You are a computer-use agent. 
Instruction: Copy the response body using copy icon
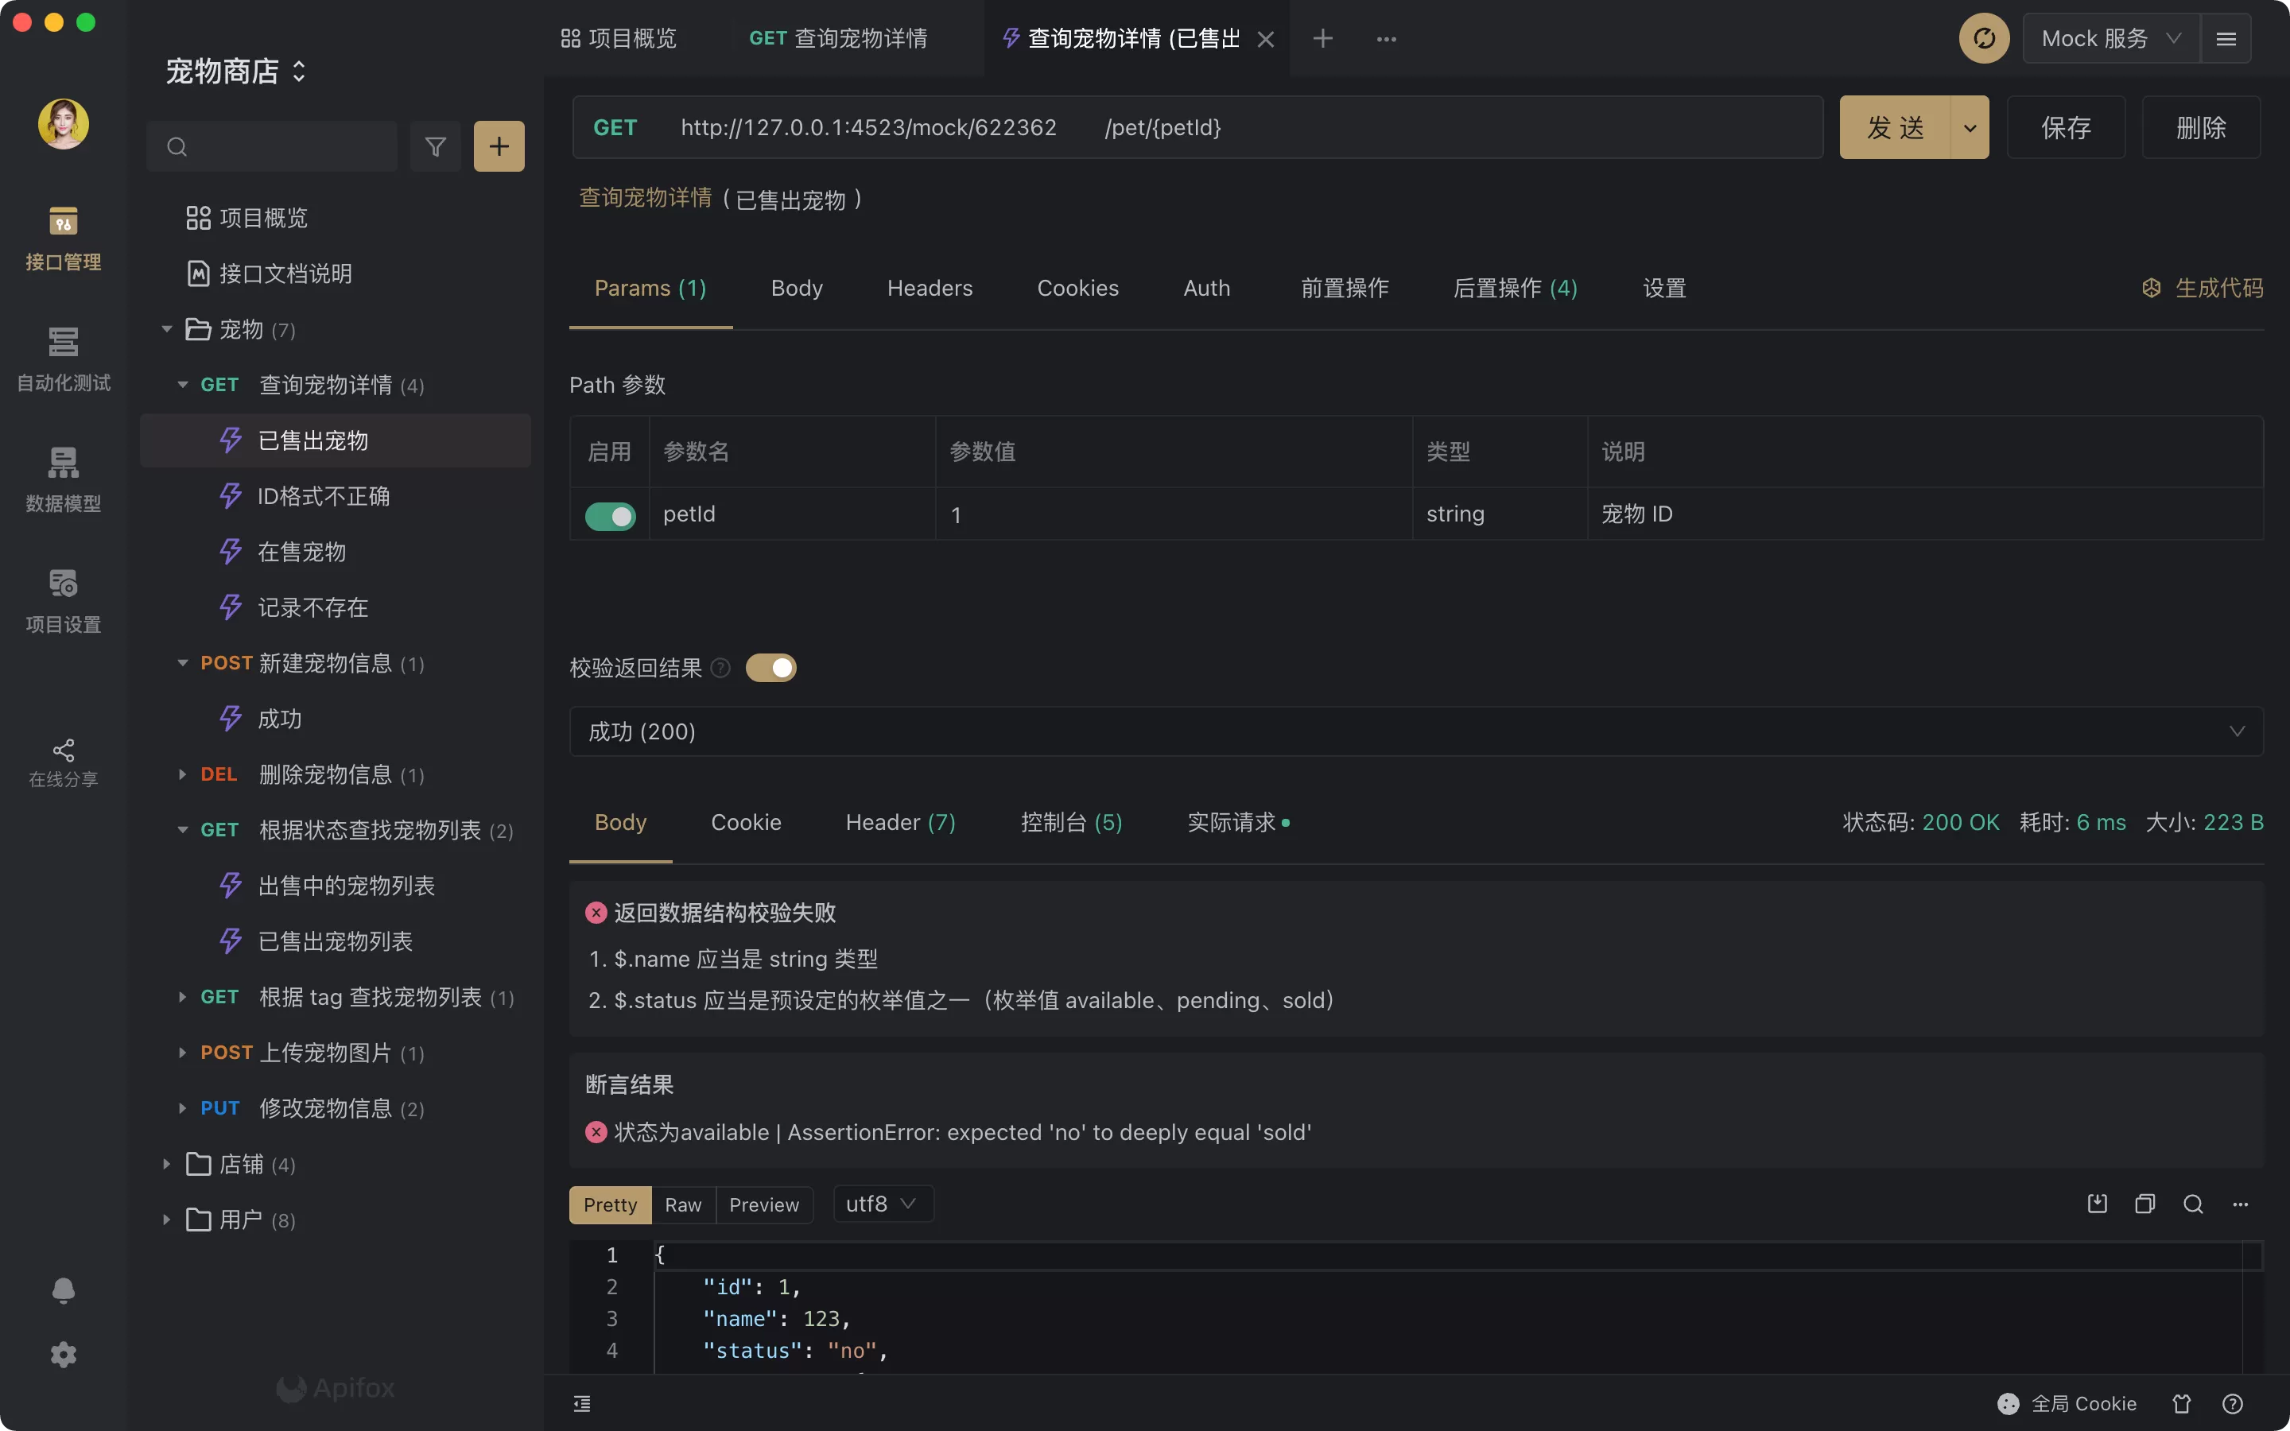2144,1203
